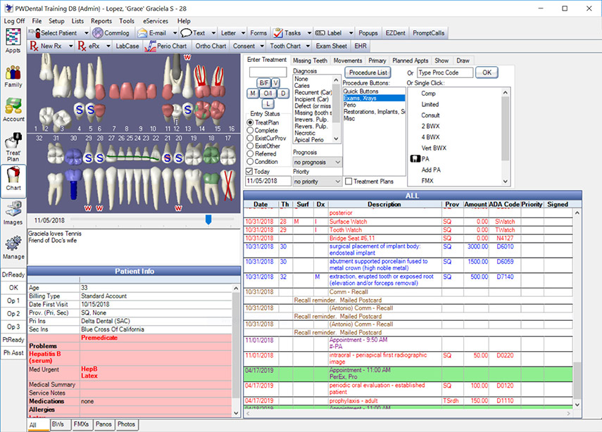
Task: Click the Select Patient toolbar icon
Action: tap(35, 33)
